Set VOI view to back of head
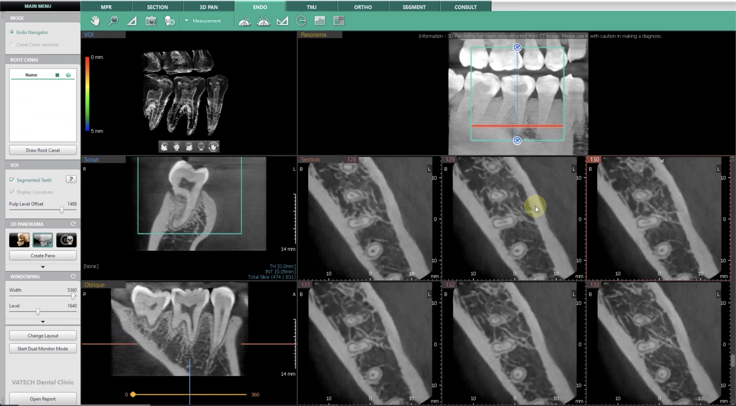736x406 pixels. point(201,147)
